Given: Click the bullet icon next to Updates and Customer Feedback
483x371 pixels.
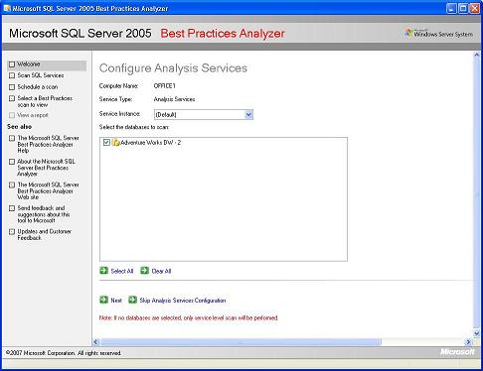Looking at the screenshot, I should (x=12, y=231).
